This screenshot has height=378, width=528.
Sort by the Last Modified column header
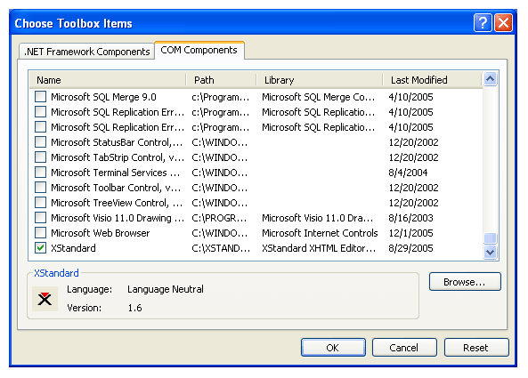[x=433, y=80]
